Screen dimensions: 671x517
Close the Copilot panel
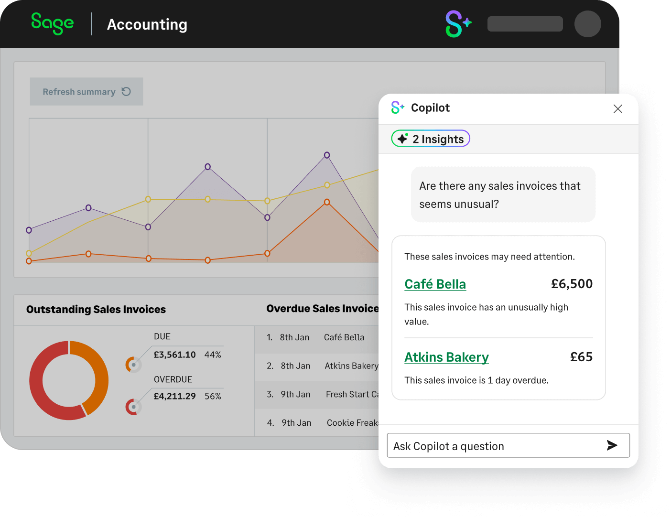pyautogui.click(x=617, y=109)
